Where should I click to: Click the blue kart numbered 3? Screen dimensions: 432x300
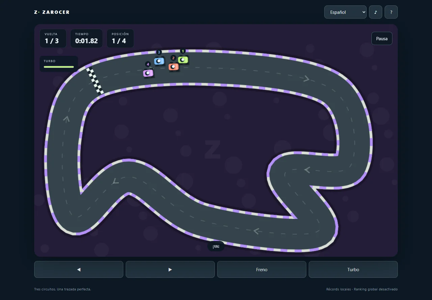[x=159, y=61]
